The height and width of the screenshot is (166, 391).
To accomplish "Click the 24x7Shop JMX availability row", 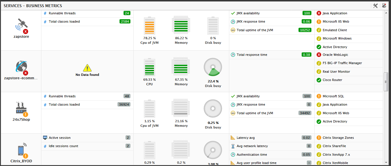I will (x=272, y=96).
